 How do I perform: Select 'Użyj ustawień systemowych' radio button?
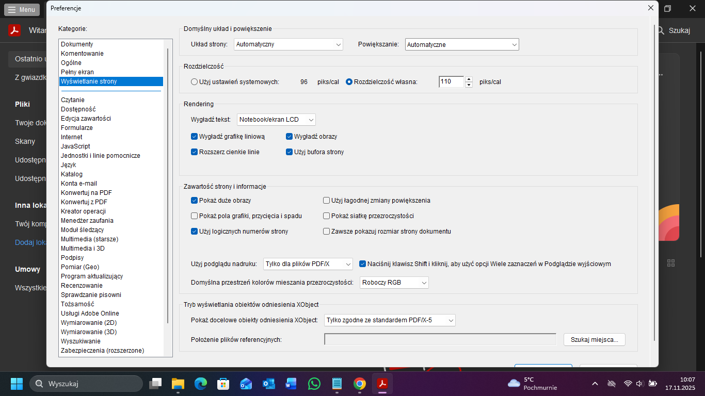[x=195, y=81]
